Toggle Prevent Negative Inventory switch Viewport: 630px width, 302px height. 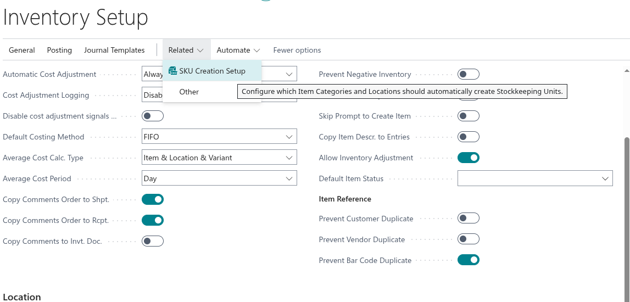pos(468,74)
